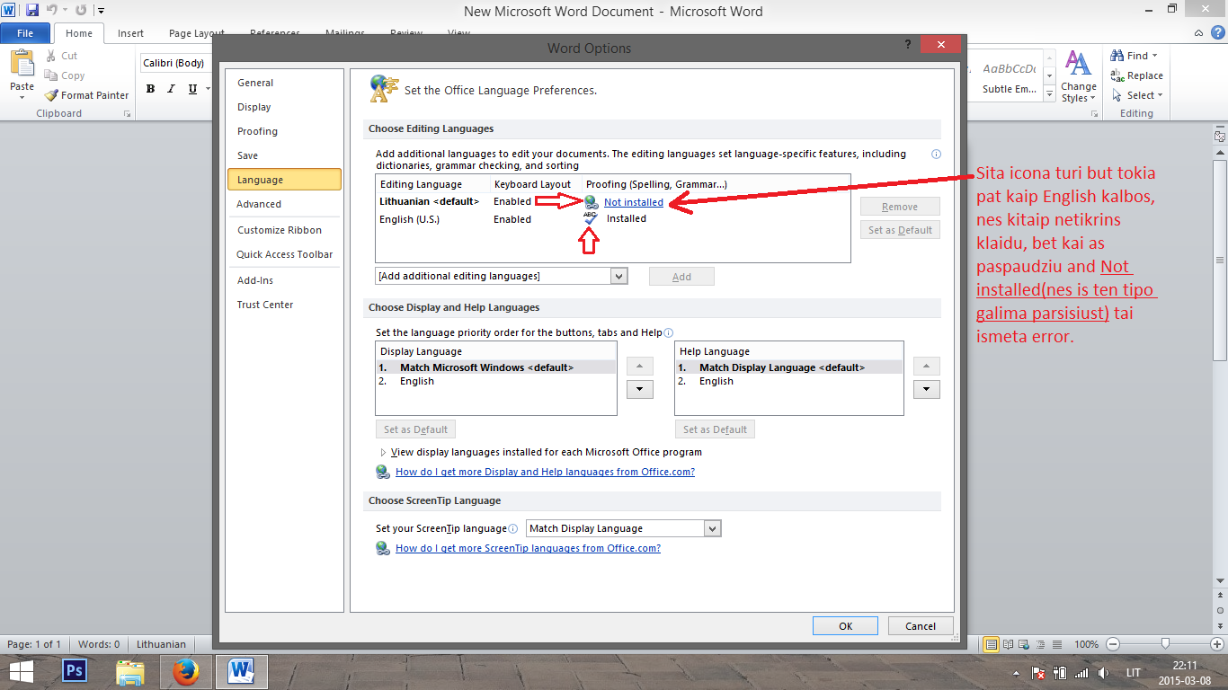Click the Word Options help question mark

[x=908, y=45]
